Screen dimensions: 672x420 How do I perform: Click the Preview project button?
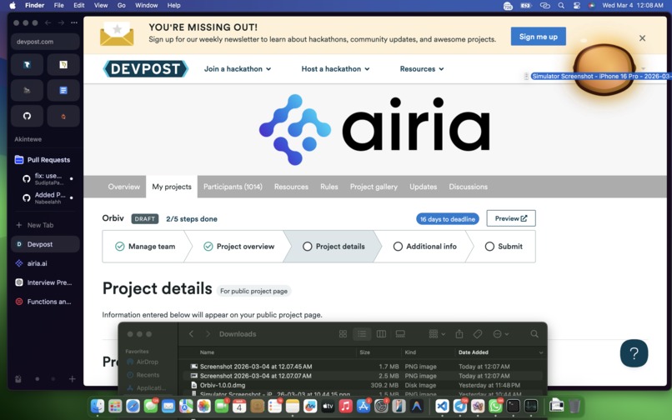[x=511, y=218]
